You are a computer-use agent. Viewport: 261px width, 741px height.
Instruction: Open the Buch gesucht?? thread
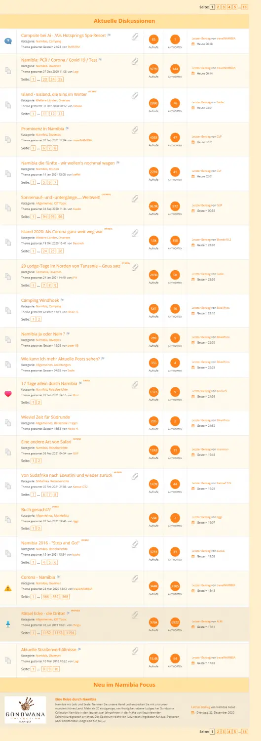(x=33, y=509)
